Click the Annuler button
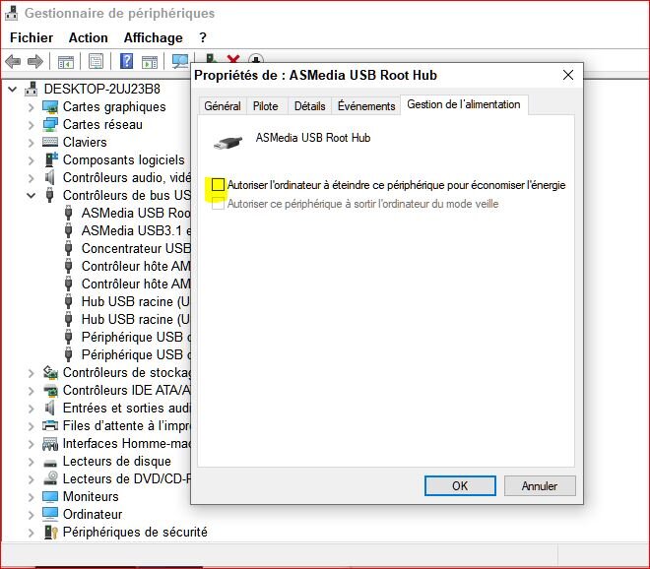Image resolution: width=650 pixels, height=569 pixels. 540,485
